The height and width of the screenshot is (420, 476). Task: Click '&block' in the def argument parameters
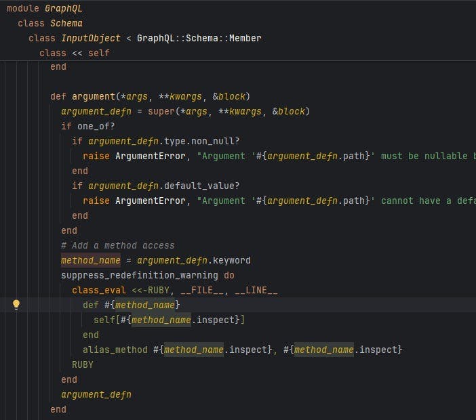229,96
